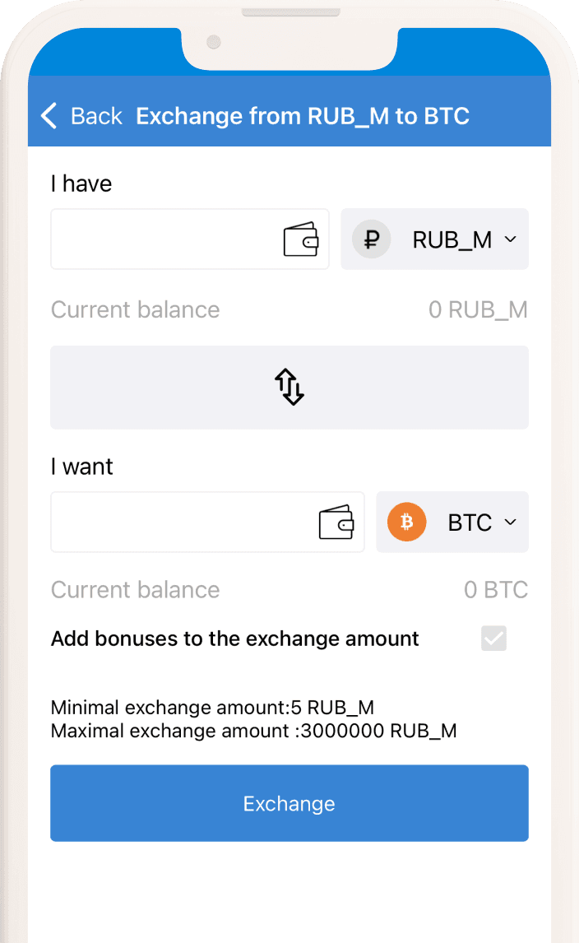Click the ruble currency symbol icon
Image resolution: width=579 pixels, height=943 pixels.
tap(372, 239)
